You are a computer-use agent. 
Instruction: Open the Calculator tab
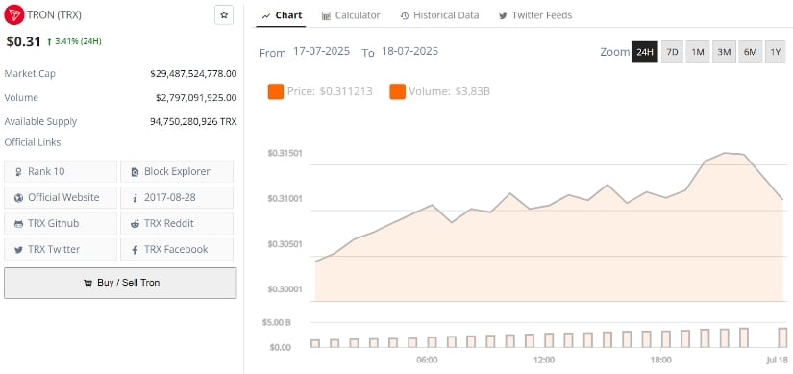pyautogui.click(x=351, y=15)
